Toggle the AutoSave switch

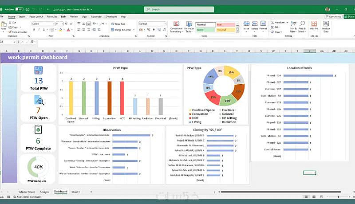click(x=19, y=9)
